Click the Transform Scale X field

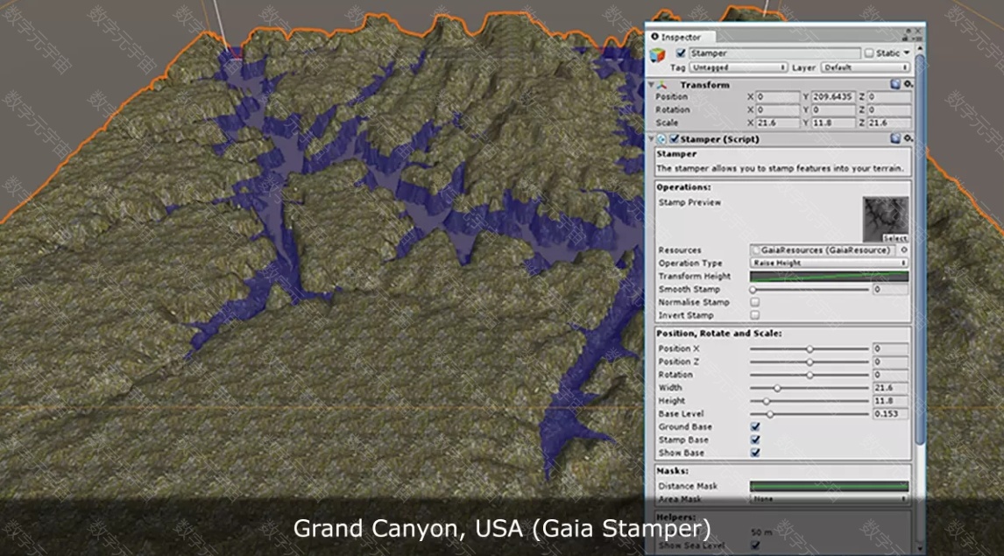point(778,123)
